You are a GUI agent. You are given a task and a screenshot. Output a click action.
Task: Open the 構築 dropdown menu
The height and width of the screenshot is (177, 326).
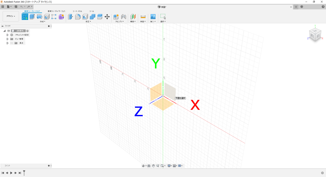click(133, 21)
